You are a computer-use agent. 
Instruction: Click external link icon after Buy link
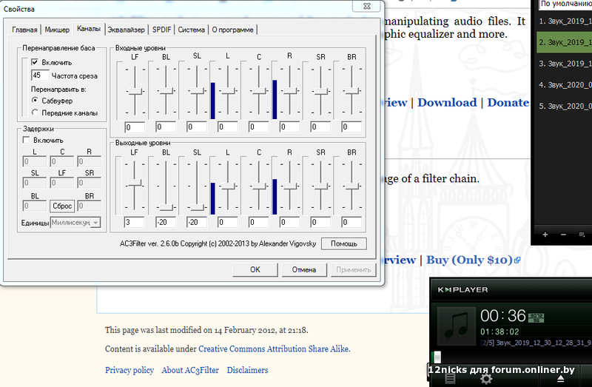tap(517, 260)
